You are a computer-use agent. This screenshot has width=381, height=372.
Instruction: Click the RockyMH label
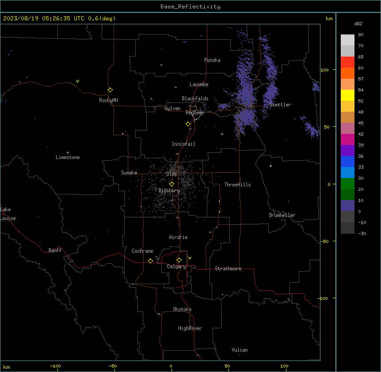[x=108, y=100]
